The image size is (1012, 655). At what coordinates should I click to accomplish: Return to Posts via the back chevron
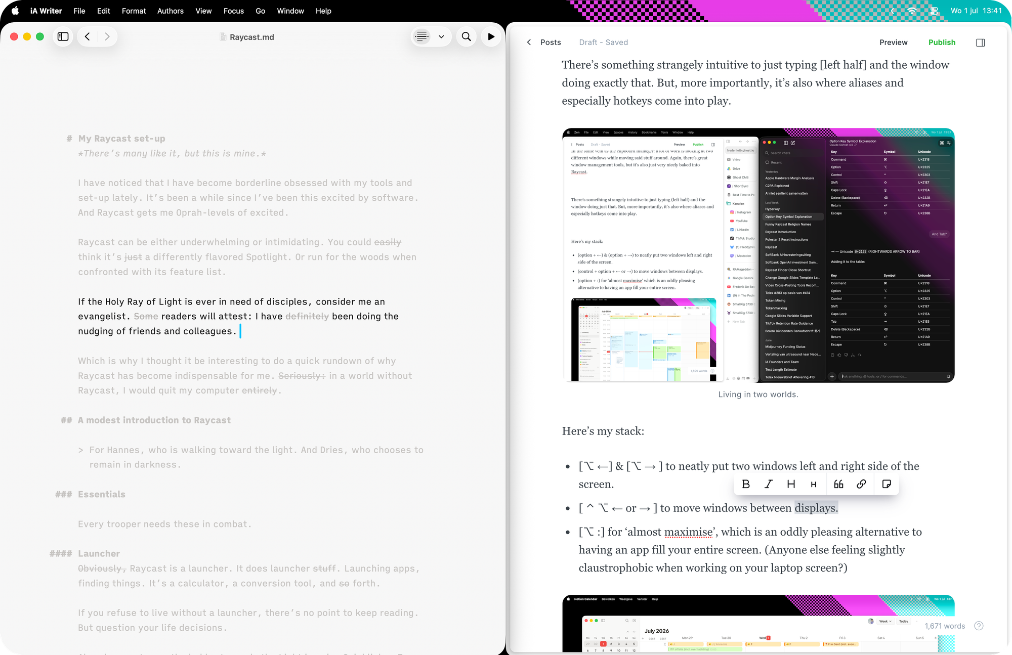[x=529, y=42]
